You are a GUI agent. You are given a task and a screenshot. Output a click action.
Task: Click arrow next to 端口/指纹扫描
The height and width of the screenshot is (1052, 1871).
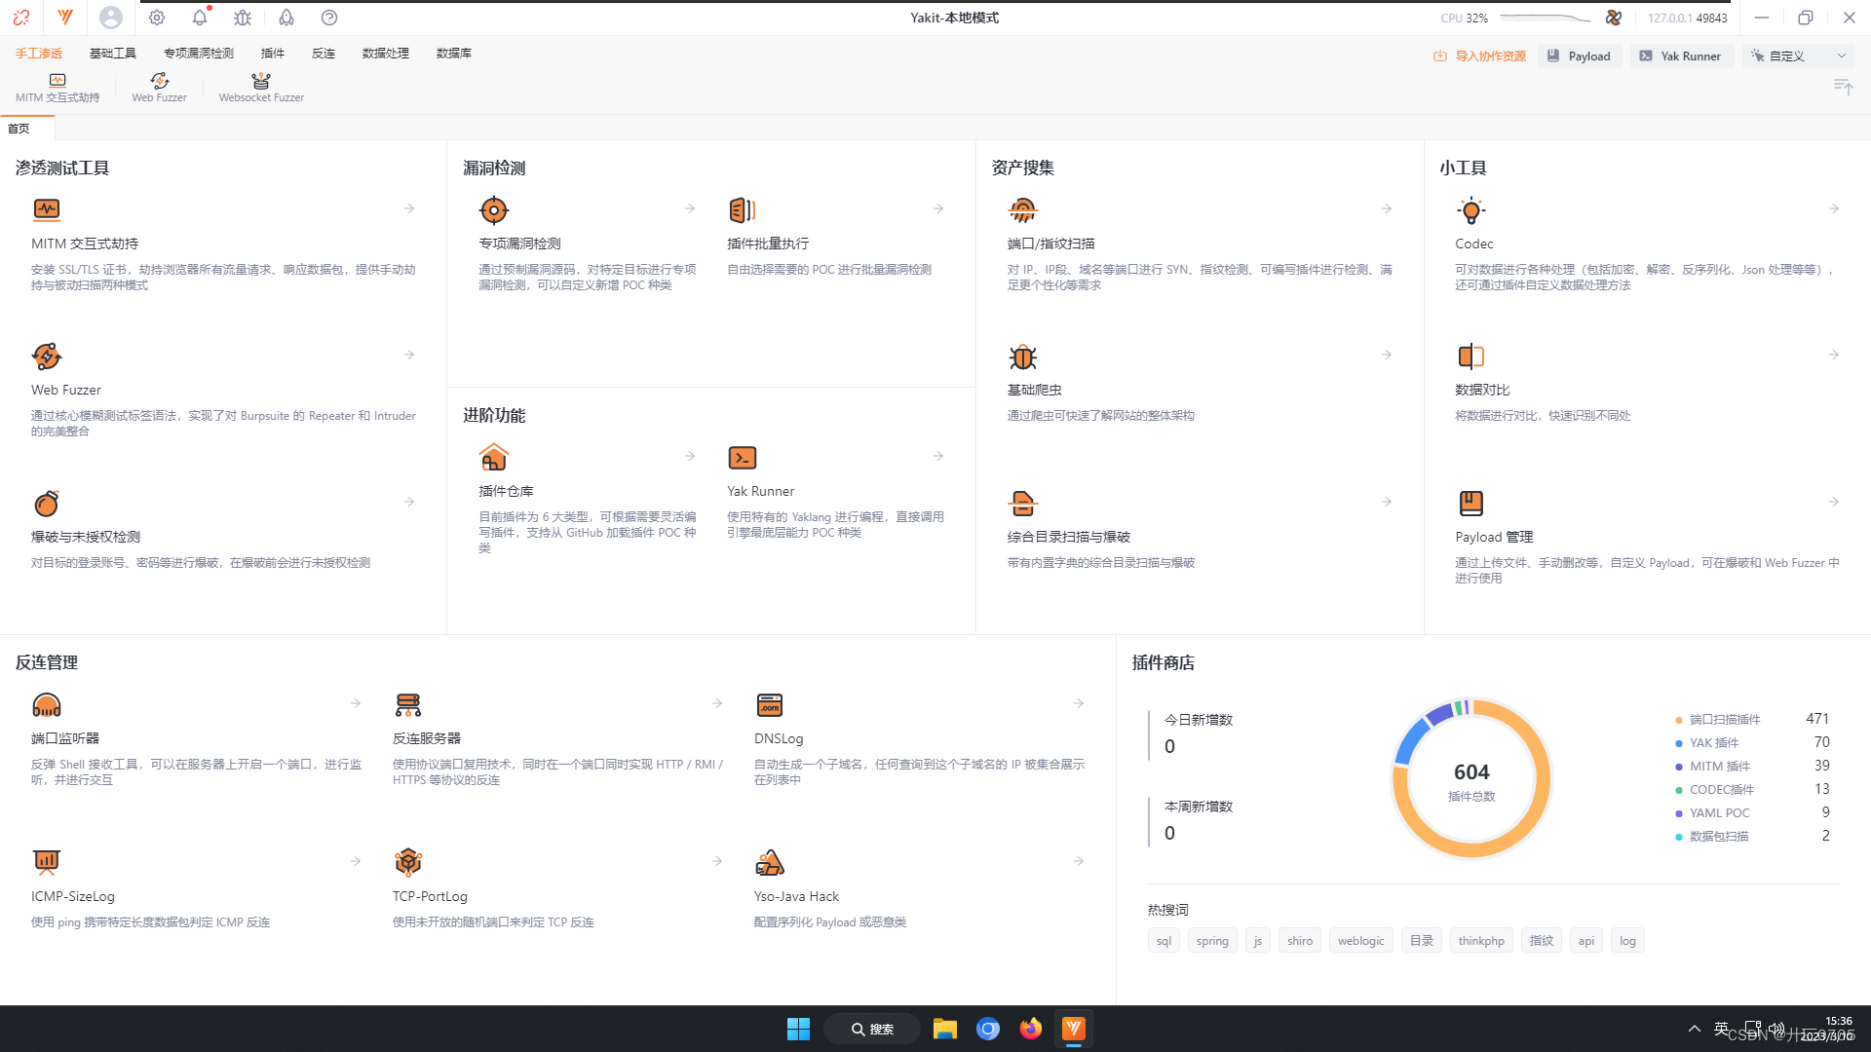point(1386,208)
